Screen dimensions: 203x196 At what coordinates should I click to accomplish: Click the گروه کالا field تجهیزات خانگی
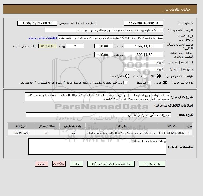click(98, 115)
